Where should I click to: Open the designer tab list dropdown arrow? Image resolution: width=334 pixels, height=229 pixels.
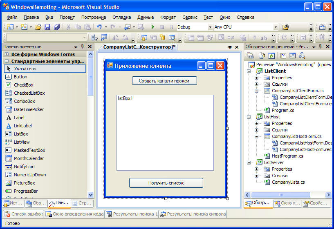[230, 47]
